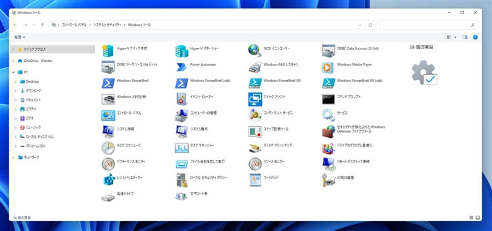Screen dimensions: 492x231
Task: Select the コントロール パネル item icon
Action: pos(108,115)
